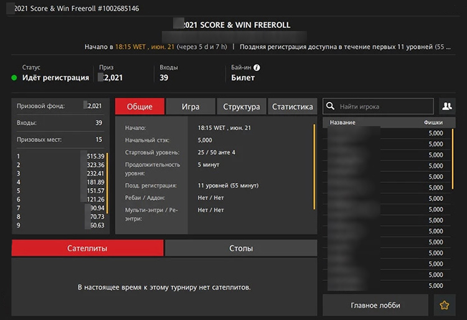Click eighth place prize 70.73
The height and width of the screenshot is (320, 467).
tap(97, 217)
